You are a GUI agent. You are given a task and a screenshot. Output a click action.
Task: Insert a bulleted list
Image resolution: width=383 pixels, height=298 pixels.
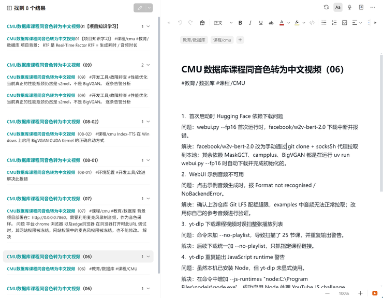point(323,23)
